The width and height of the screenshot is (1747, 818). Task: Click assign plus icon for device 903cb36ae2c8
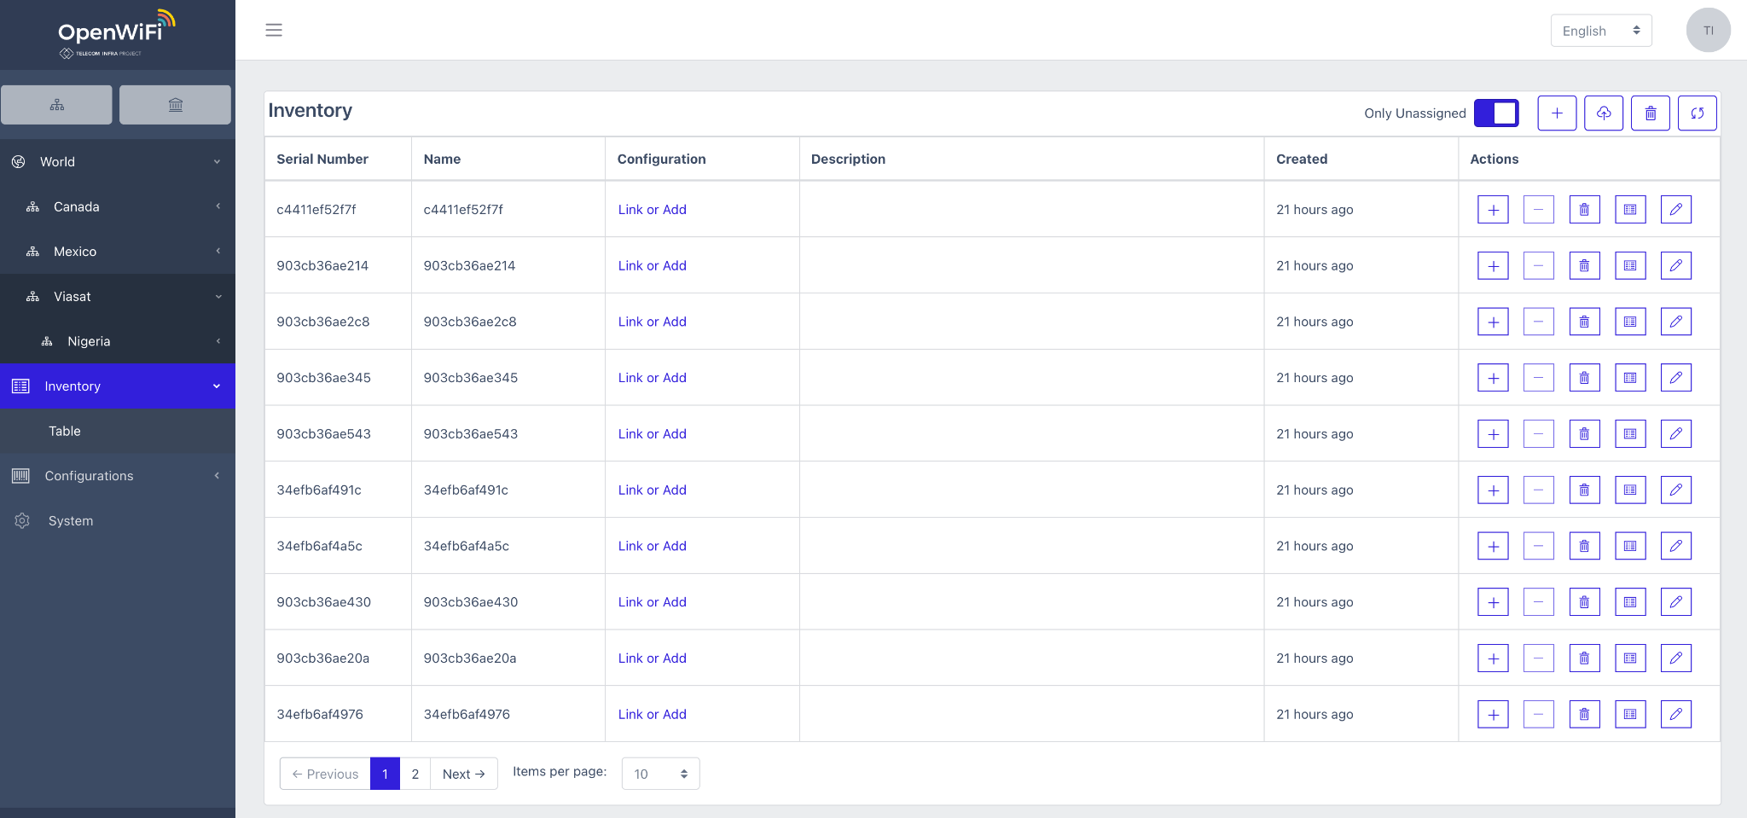click(x=1493, y=322)
